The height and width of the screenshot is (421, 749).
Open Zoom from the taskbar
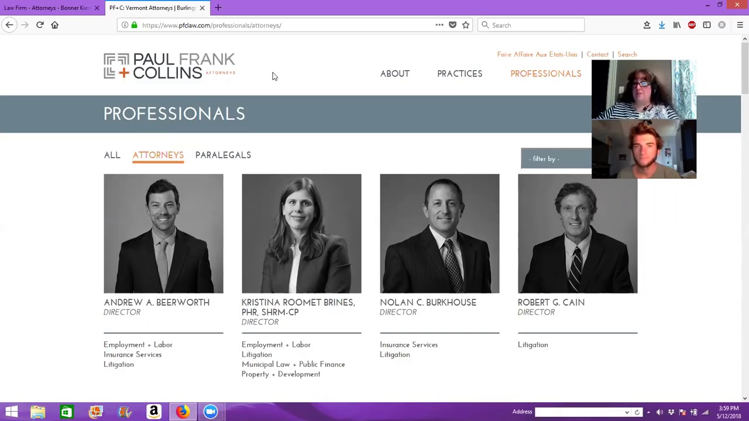pos(211,412)
